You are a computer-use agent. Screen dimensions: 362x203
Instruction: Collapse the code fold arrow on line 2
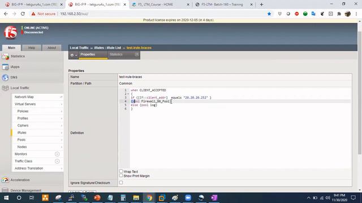click(128, 94)
